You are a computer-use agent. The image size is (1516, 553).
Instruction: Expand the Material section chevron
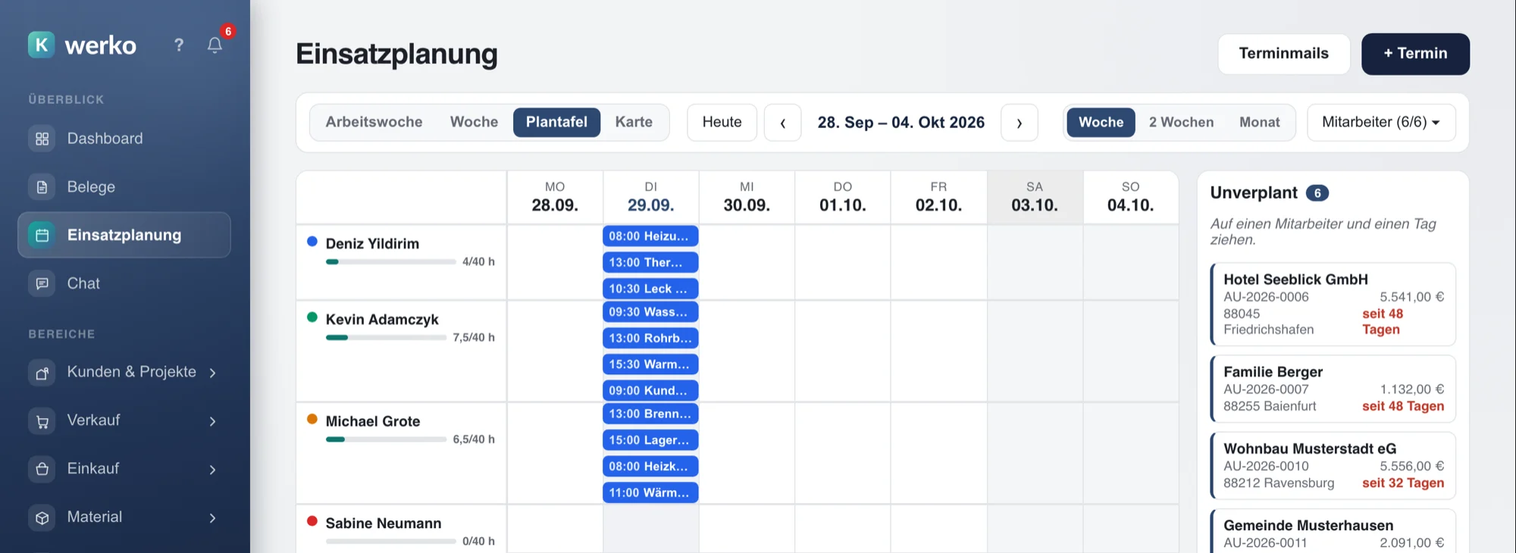point(213,518)
